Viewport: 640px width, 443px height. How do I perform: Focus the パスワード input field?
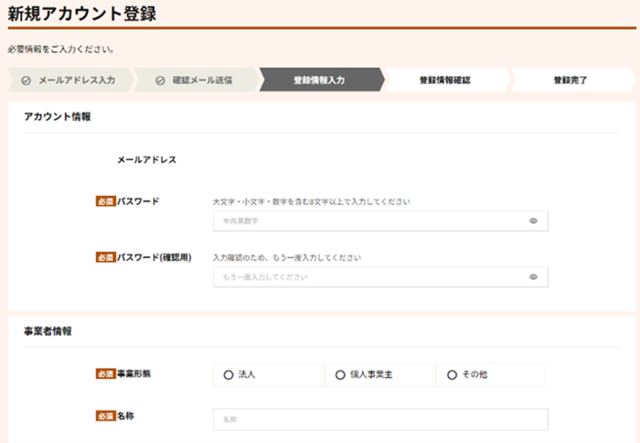click(x=366, y=221)
